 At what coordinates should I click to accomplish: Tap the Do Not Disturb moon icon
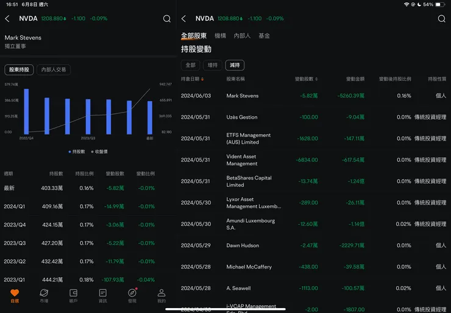[x=419, y=4]
